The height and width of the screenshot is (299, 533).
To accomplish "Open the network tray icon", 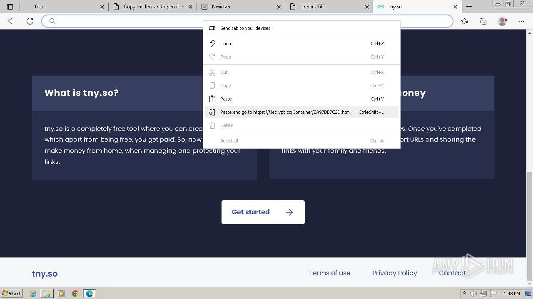I will [x=483, y=294].
